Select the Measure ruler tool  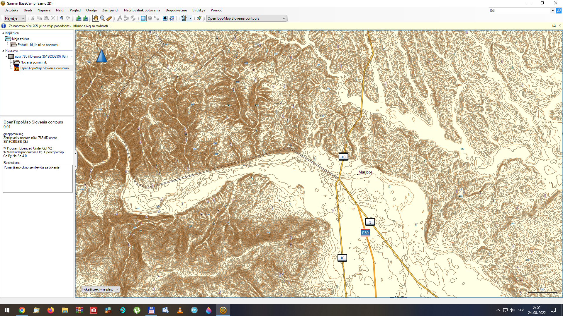click(x=109, y=18)
